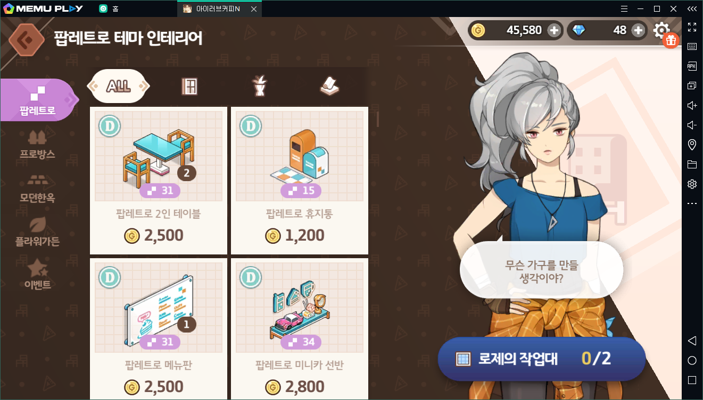Tap the speech bubble 무슨 가구를 만들 생각이야?
703x400 pixels.
click(x=541, y=270)
